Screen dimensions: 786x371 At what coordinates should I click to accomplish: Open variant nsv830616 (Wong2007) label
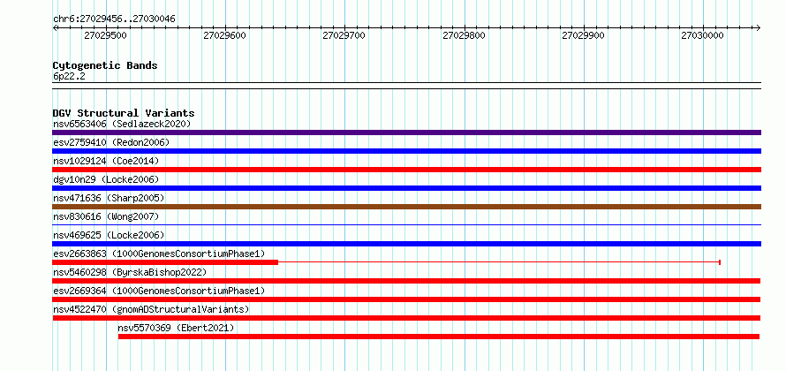[106, 216]
